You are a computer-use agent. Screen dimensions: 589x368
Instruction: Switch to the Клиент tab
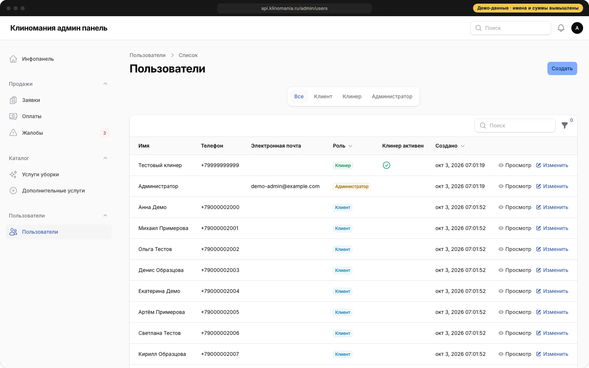pos(323,96)
